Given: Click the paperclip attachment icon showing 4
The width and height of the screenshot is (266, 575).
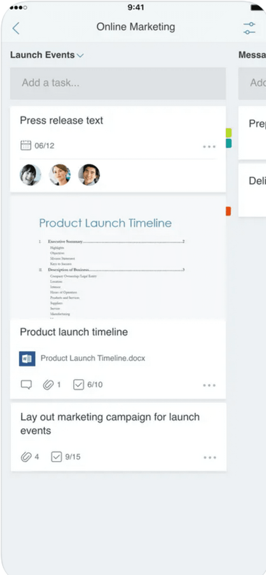Looking at the screenshot, I should (x=26, y=457).
